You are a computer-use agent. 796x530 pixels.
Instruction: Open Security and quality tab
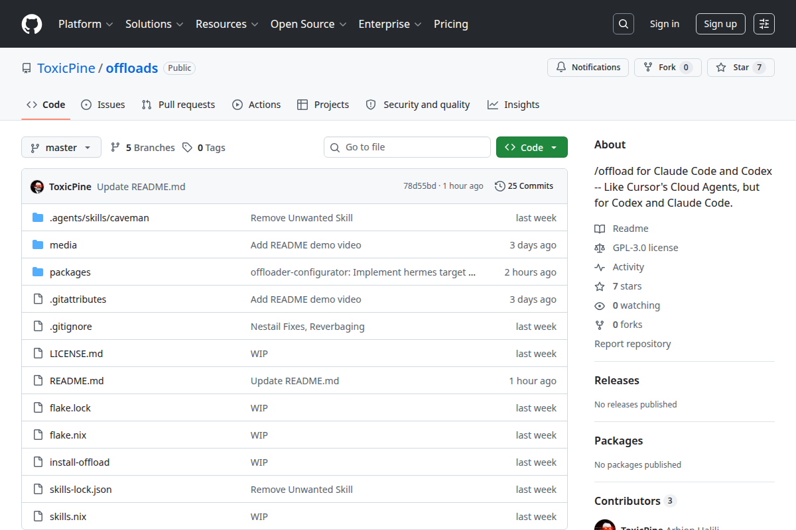(x=418, y=105)
